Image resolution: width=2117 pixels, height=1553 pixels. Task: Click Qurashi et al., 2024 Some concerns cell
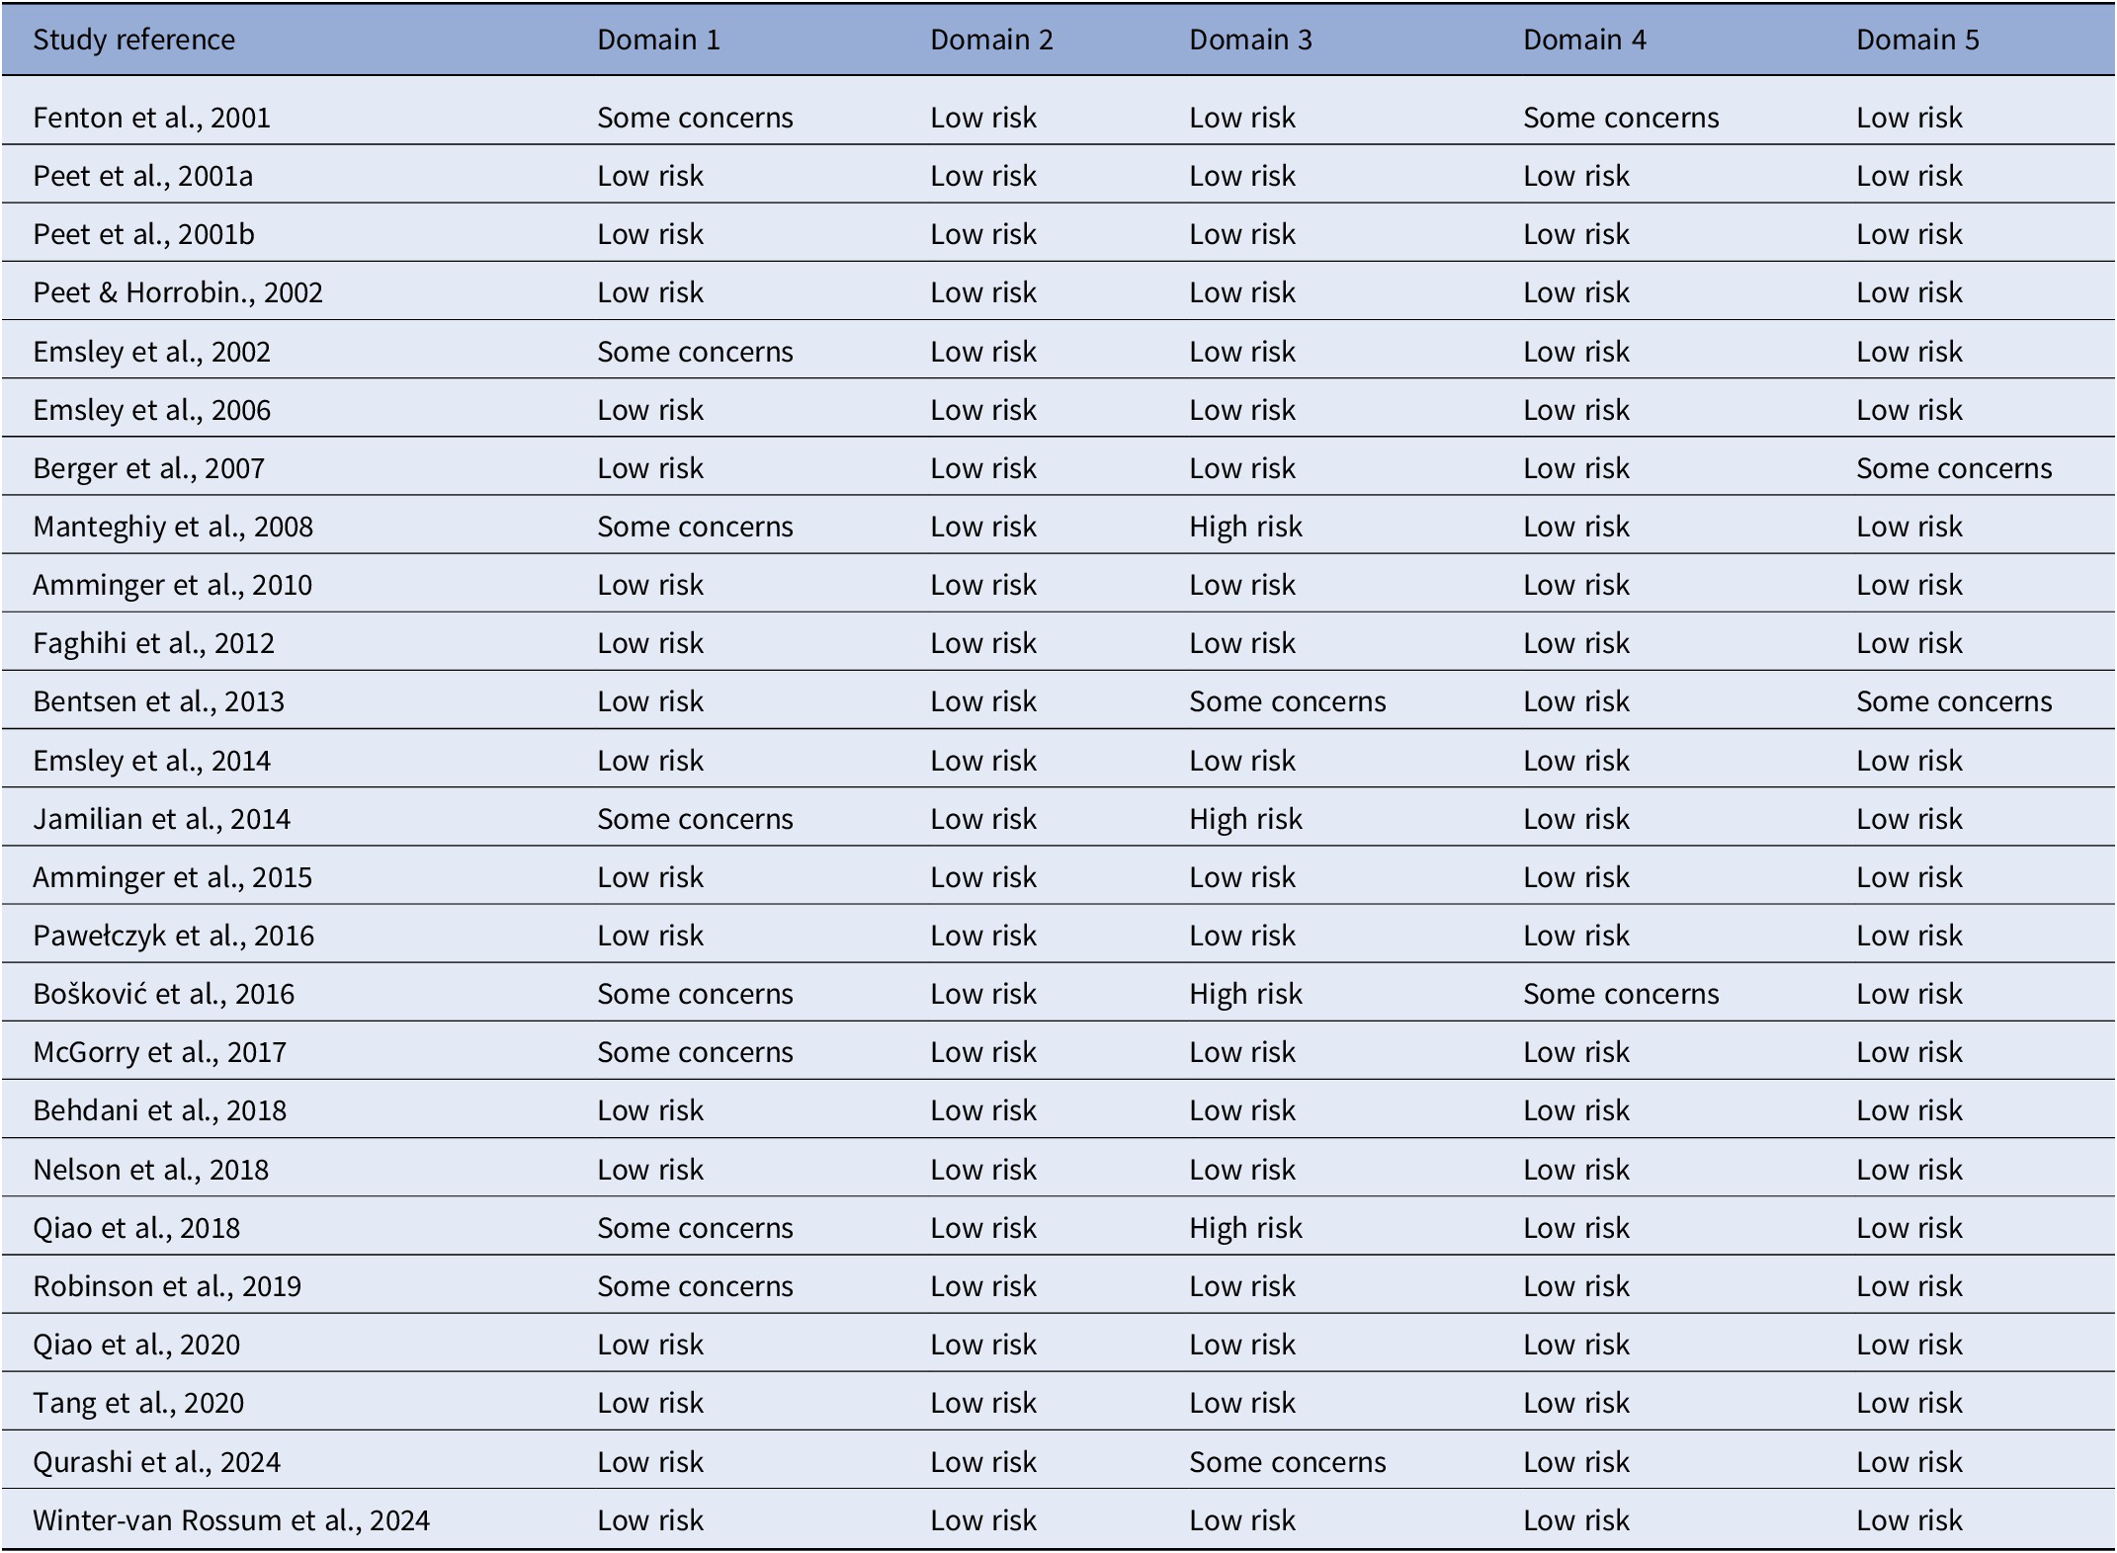pyautogui.click(x=1287, y=1462)
